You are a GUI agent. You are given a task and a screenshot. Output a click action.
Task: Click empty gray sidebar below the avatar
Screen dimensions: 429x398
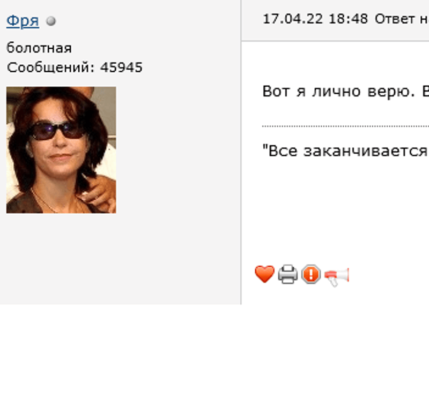point(120,257)
